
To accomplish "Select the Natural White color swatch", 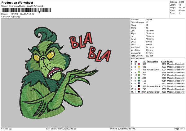I will click(139, 70).
